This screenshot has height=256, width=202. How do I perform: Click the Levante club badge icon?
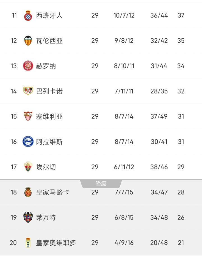28,218
